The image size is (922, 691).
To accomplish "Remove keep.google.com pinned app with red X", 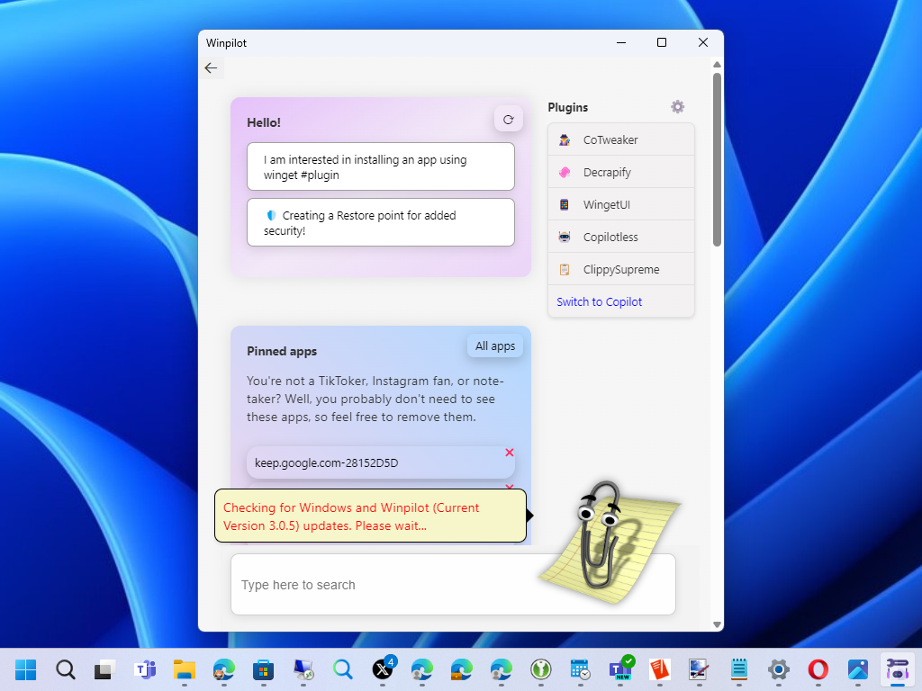I will point(510,453).
